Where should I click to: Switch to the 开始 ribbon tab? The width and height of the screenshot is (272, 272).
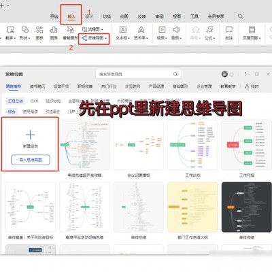(54, 16)
